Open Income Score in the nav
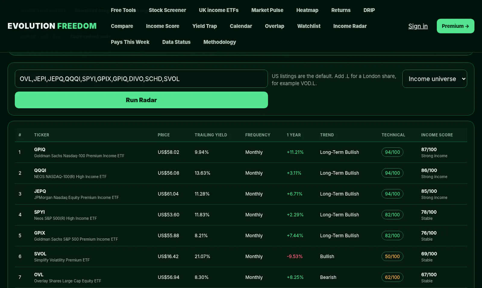 (x=163, y=26)
